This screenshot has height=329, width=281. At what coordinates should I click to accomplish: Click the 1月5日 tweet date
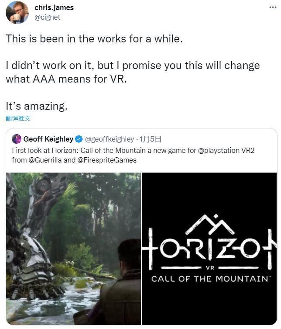(x=151, y=139)
